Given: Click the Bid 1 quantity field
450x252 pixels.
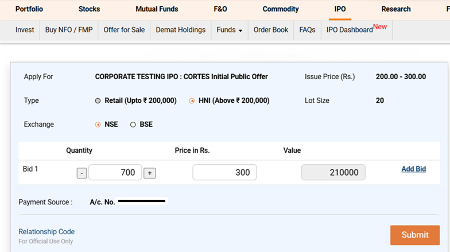Looking at the screenshot, I should (115, 172).
